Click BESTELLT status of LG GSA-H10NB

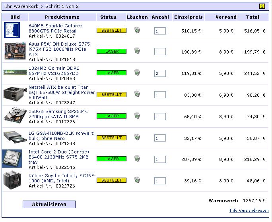point(111,138)
